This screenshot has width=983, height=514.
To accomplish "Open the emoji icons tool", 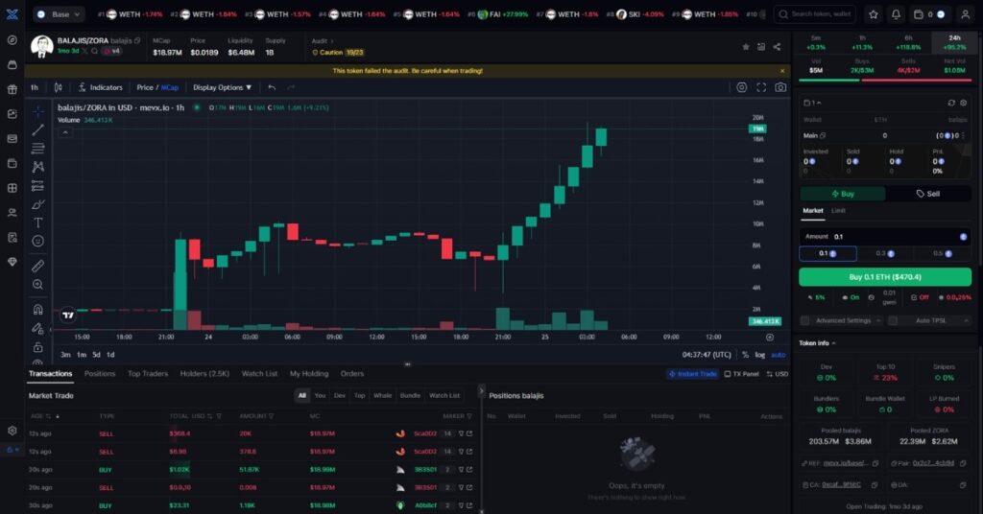I will pos(38,241).
